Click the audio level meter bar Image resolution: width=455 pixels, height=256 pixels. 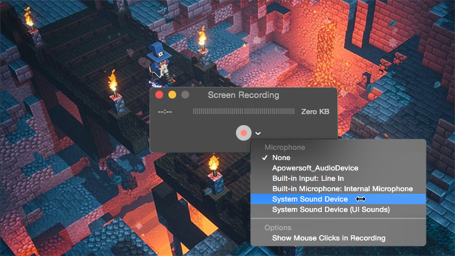click(x=244, y=111)
